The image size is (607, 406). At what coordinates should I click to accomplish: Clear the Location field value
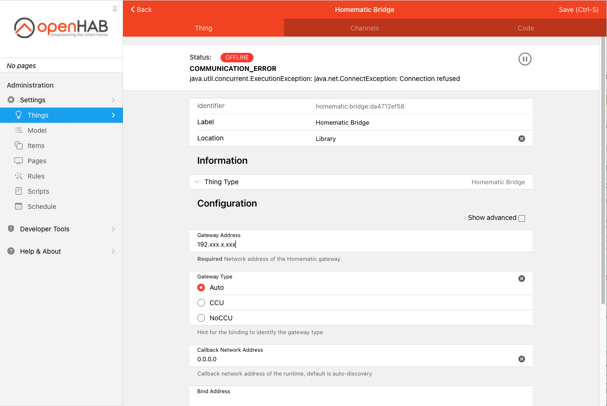[x=522, y=139]
